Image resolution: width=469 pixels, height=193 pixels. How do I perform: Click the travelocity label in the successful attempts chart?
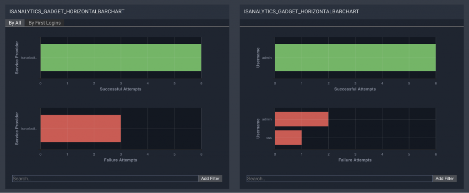29,58
